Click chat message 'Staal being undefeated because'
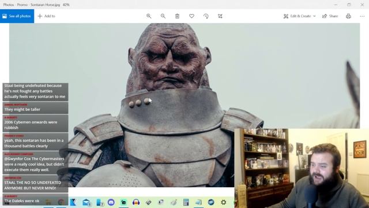This screenshot has height=208, width=369. click(35, 92)
